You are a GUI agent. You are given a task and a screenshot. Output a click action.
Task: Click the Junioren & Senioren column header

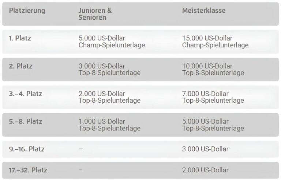tap(95, 14)
